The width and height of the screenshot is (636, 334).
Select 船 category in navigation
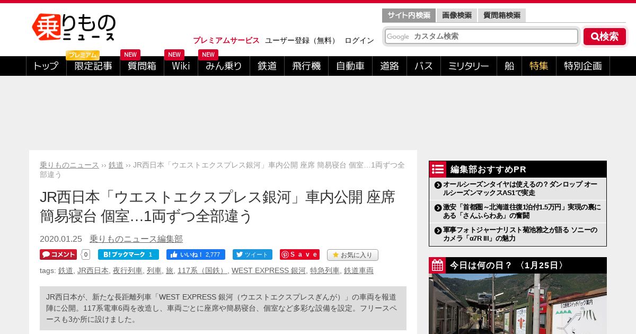(x=509, y=66)
